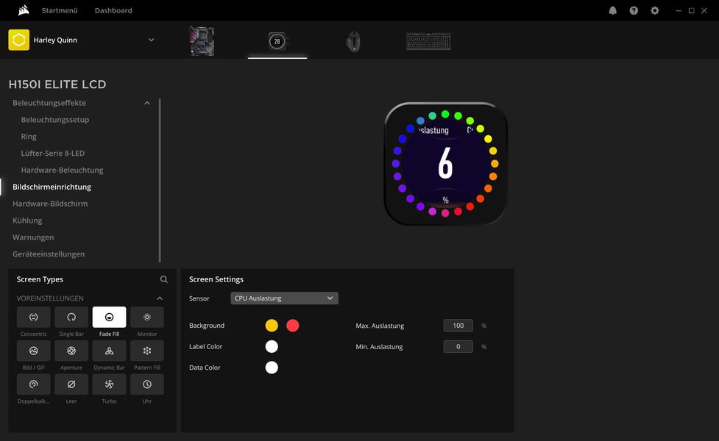Open Geräteeinstellungen section
This screenshot has height=441, width=719.
(x=49, y=254)
